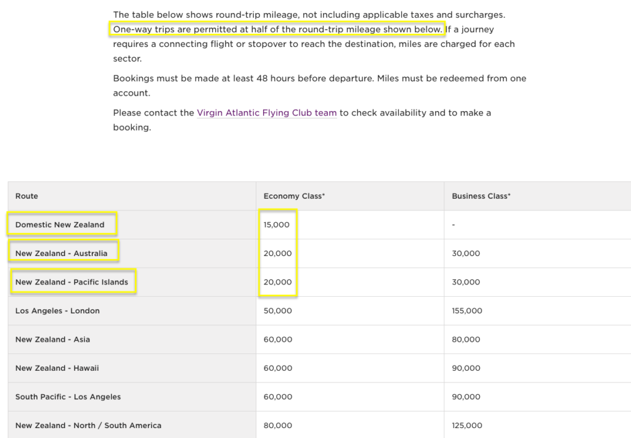Screen dimensions: 631x438
Task: Click the economy 60,000 for New Zealand - Asia
Action: coord(278,339)
